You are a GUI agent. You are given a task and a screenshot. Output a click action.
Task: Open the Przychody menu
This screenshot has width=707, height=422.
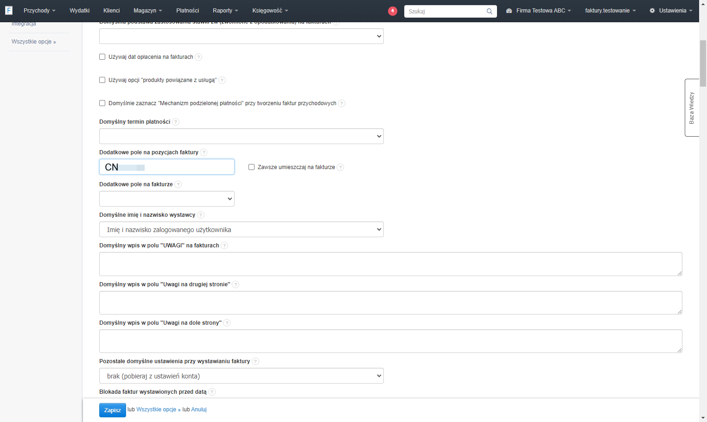click(39, 11)
